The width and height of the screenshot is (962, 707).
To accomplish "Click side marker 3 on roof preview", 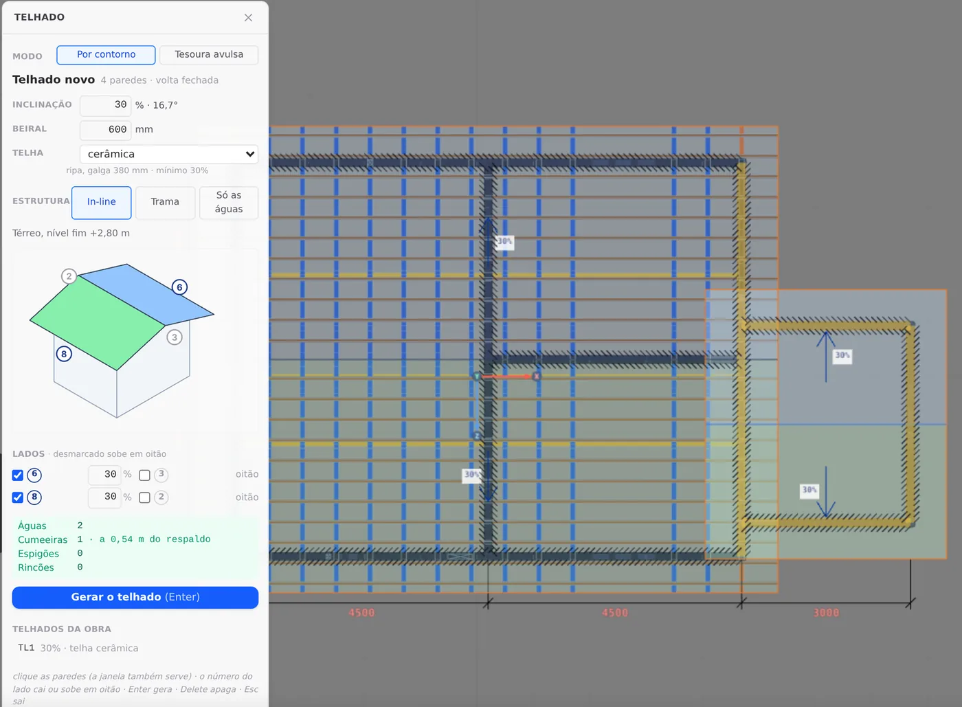I will (175, 337).
